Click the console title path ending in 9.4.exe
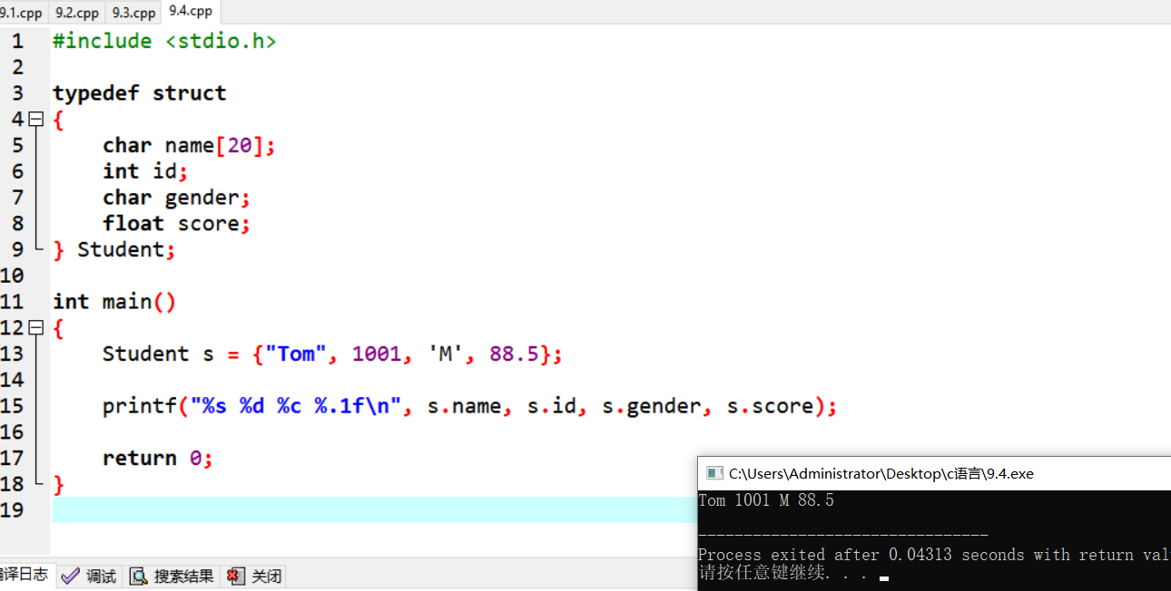1171x591 pixels. point(881,473)
